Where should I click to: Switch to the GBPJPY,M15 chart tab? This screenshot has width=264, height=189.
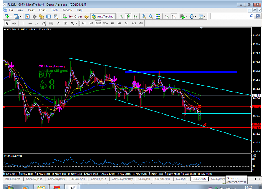98,179
